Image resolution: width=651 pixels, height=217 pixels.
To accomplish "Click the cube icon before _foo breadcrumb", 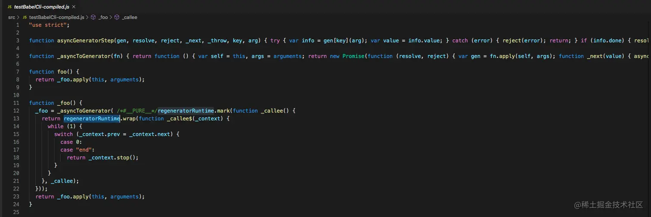I will (93, 17).
